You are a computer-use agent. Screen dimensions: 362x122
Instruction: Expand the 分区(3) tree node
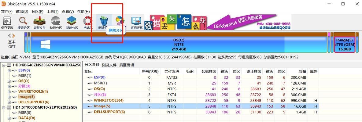tap(9, 86)
